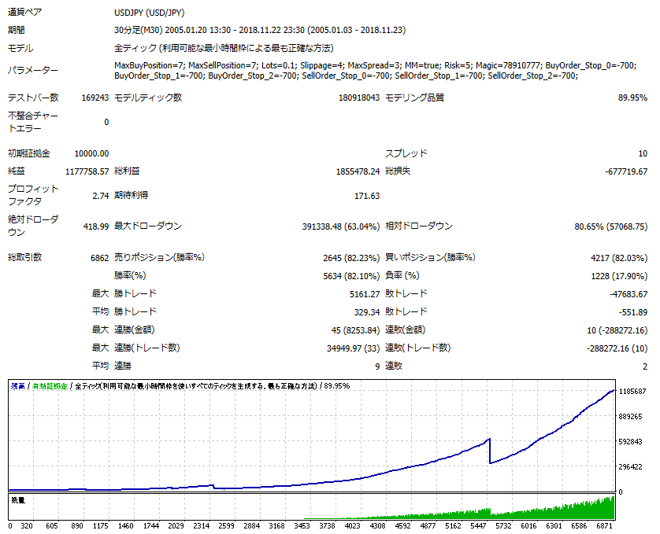
Task: Click the y-axis label 889265
Action: [630, 417]
